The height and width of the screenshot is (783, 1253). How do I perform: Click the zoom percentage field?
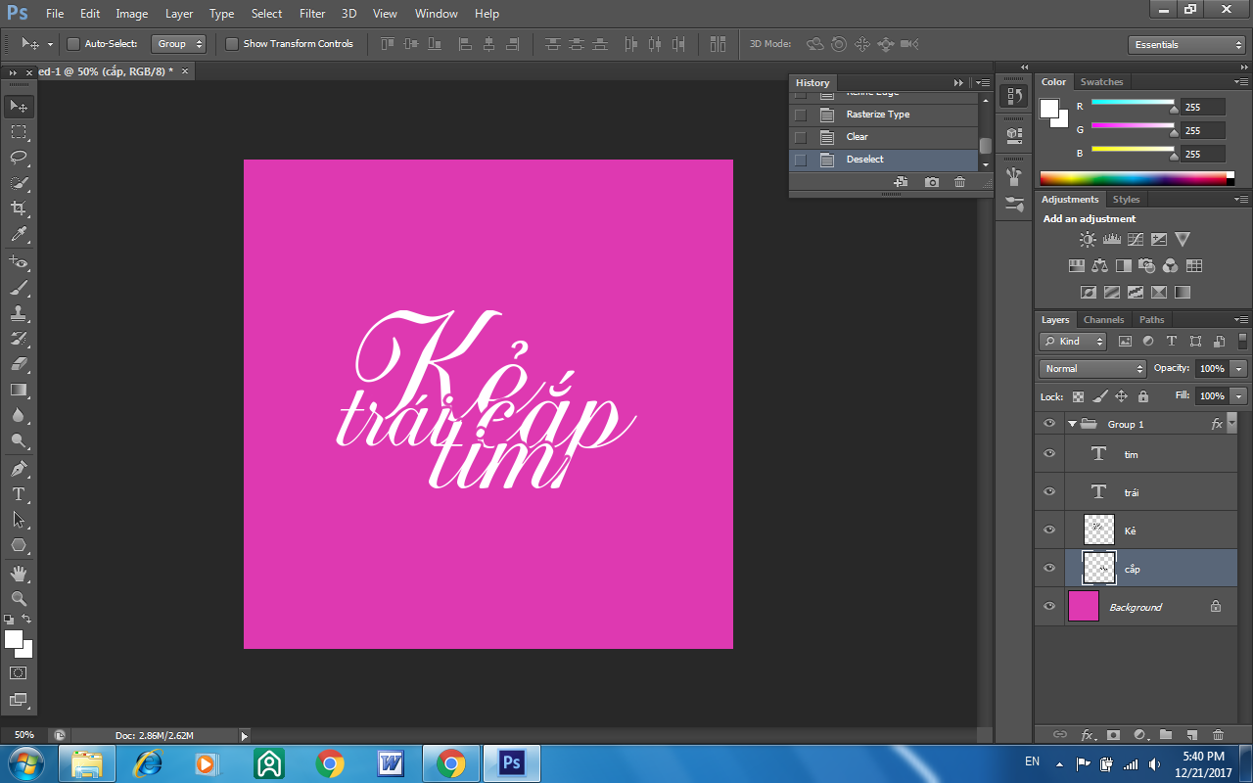click(x=24, y=735)
